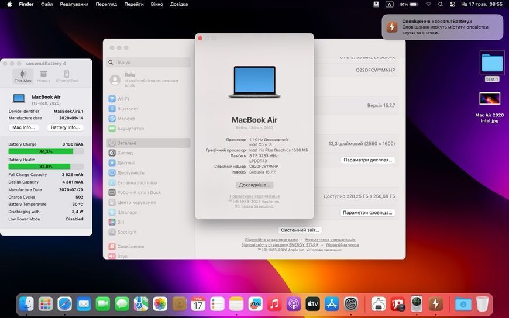Screen dimensions: 509x318
Task: Open Робочий стіл і Dock in sidebar
Action: [149, 192]
